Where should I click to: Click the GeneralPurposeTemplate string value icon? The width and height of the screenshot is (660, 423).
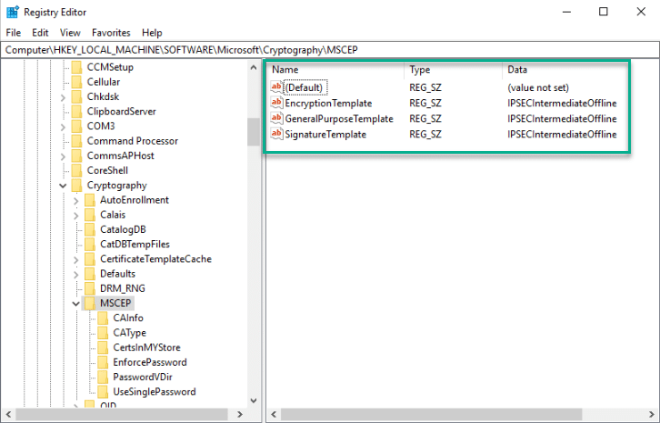coord(276,118)
